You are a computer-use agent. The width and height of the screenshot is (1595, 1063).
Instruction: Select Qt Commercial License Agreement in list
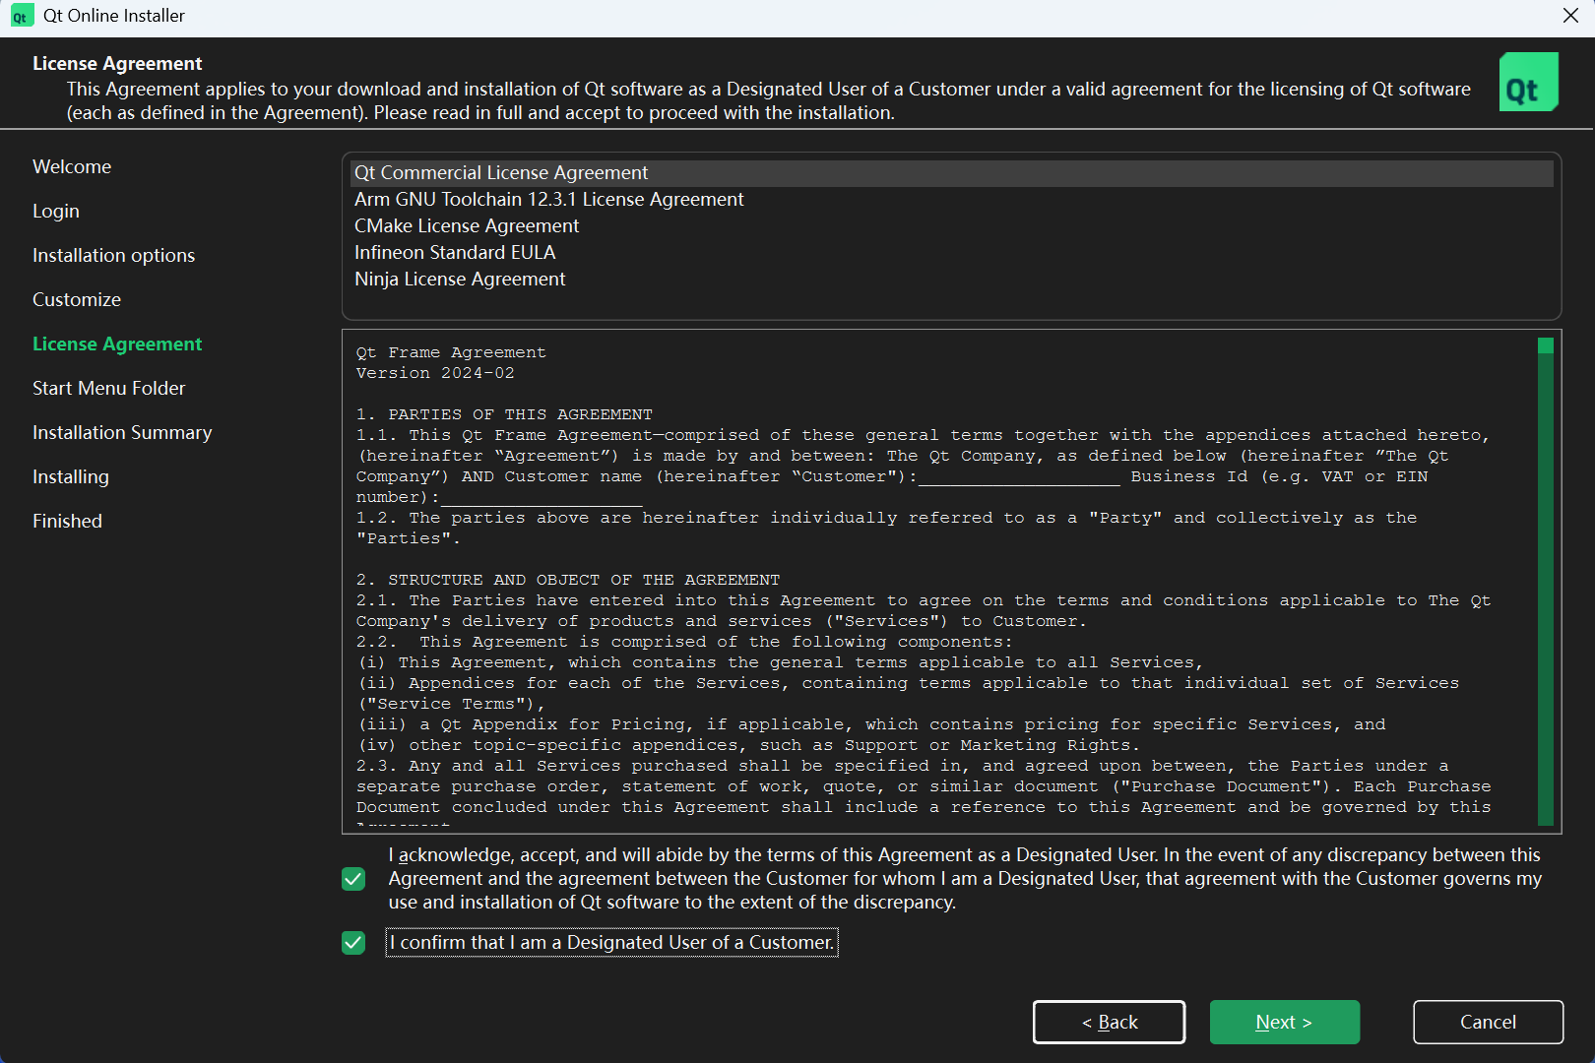point(951,173)
